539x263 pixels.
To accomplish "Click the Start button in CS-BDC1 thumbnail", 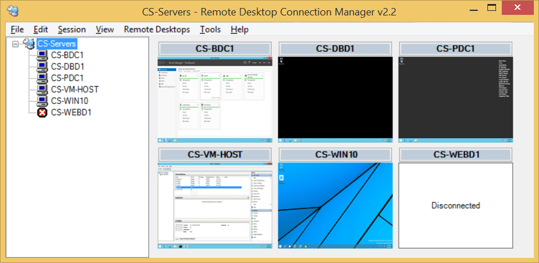I will (160, 140).
